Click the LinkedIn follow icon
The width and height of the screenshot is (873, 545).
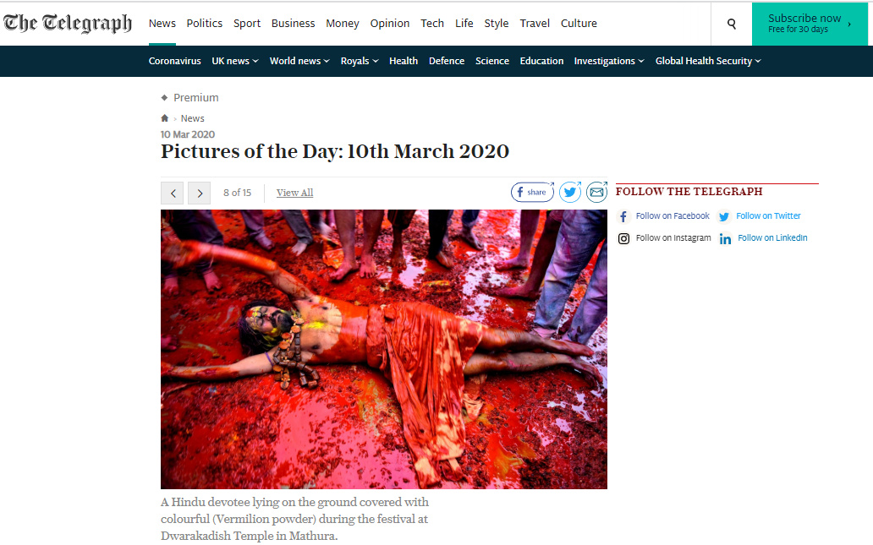pyautogui.click(x=725, y=238)
